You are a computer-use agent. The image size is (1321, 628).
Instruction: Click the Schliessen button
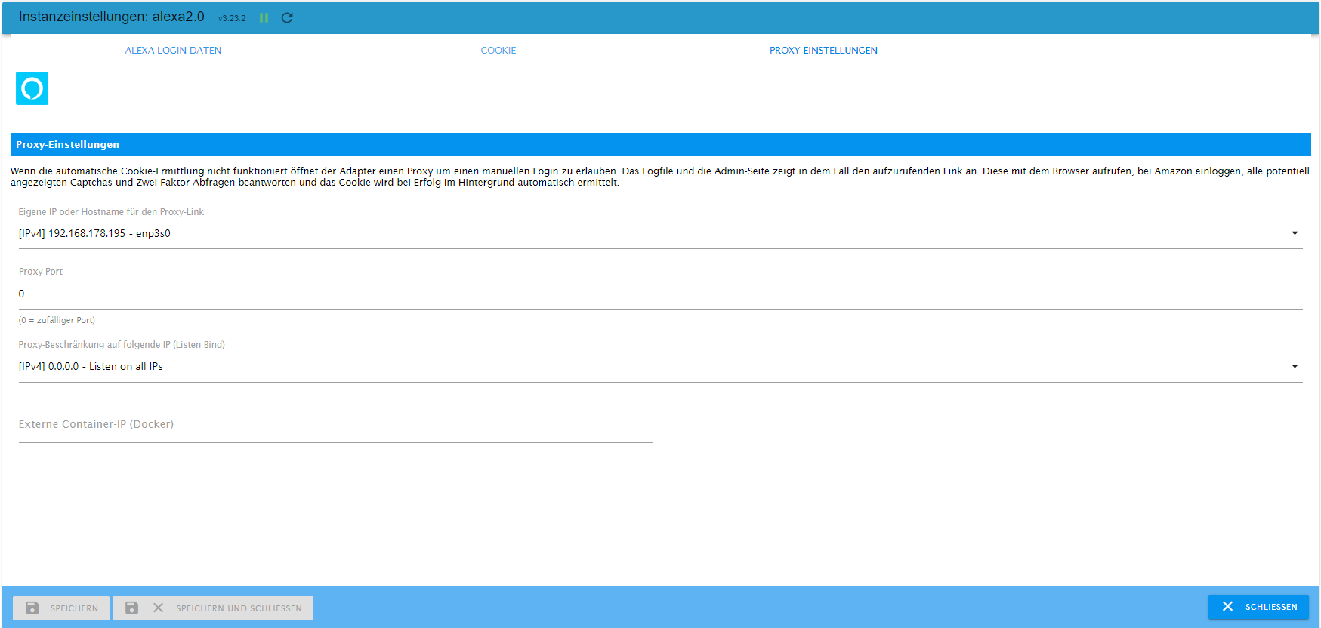tap(1258, 607)
